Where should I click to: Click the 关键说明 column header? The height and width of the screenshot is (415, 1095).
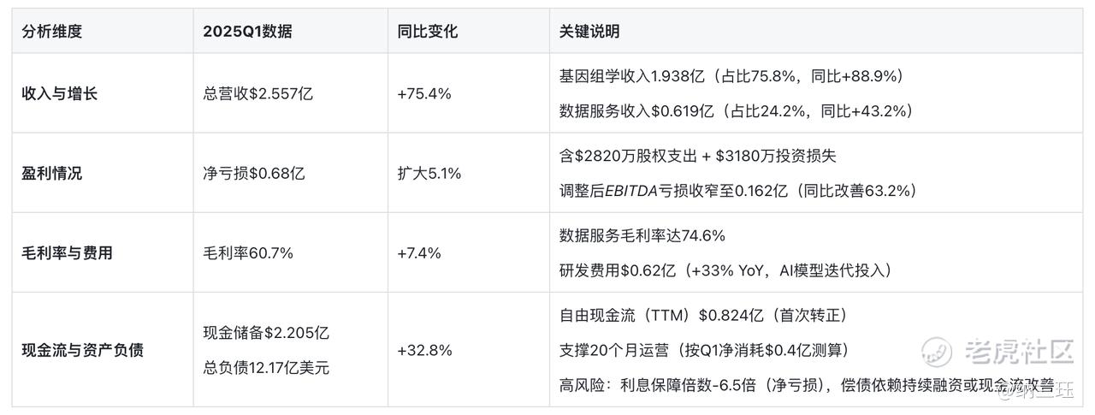click(x=589, y=32)
